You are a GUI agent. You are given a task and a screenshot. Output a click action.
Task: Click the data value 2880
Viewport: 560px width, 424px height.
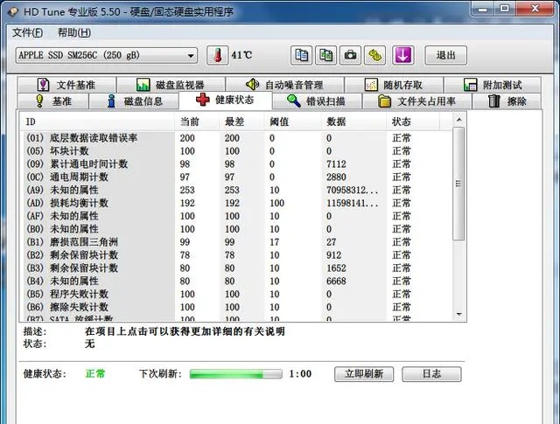336,177
